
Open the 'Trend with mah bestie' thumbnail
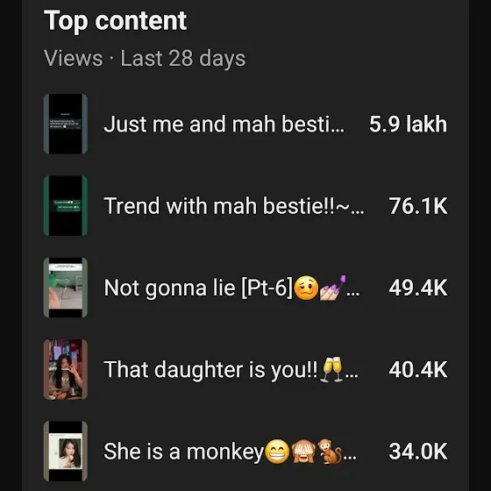pos(66,206)
